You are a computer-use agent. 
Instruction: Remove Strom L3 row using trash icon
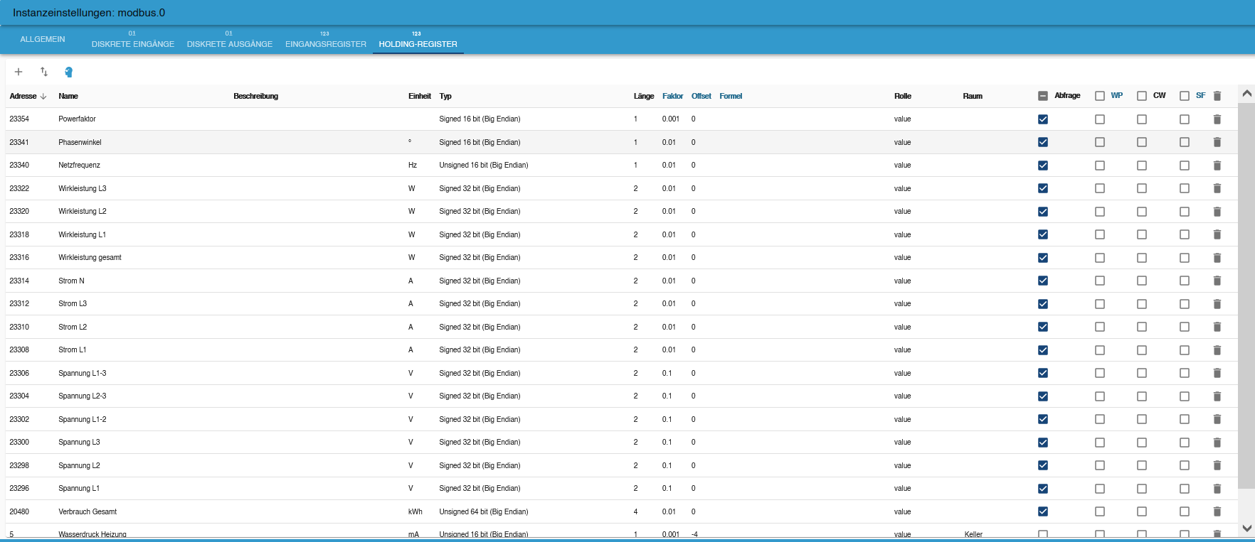click(1217, 304)
